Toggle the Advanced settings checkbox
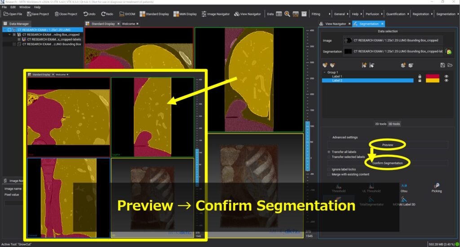Image resolution: width=460 pixels, height=247 pixels. [329, 137]
